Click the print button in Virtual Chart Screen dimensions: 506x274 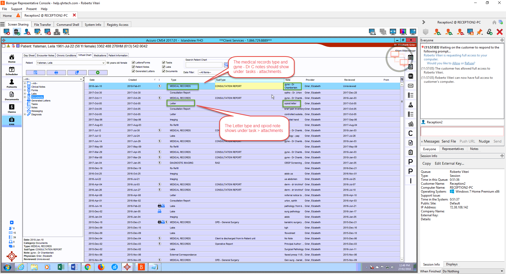click(56, 72)
